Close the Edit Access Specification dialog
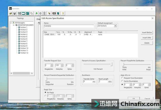Screen dimensions: 161x110 click(x=152, y=18)
